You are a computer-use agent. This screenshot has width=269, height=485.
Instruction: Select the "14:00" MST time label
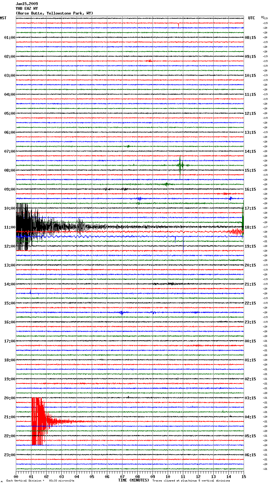pos(10,284)
